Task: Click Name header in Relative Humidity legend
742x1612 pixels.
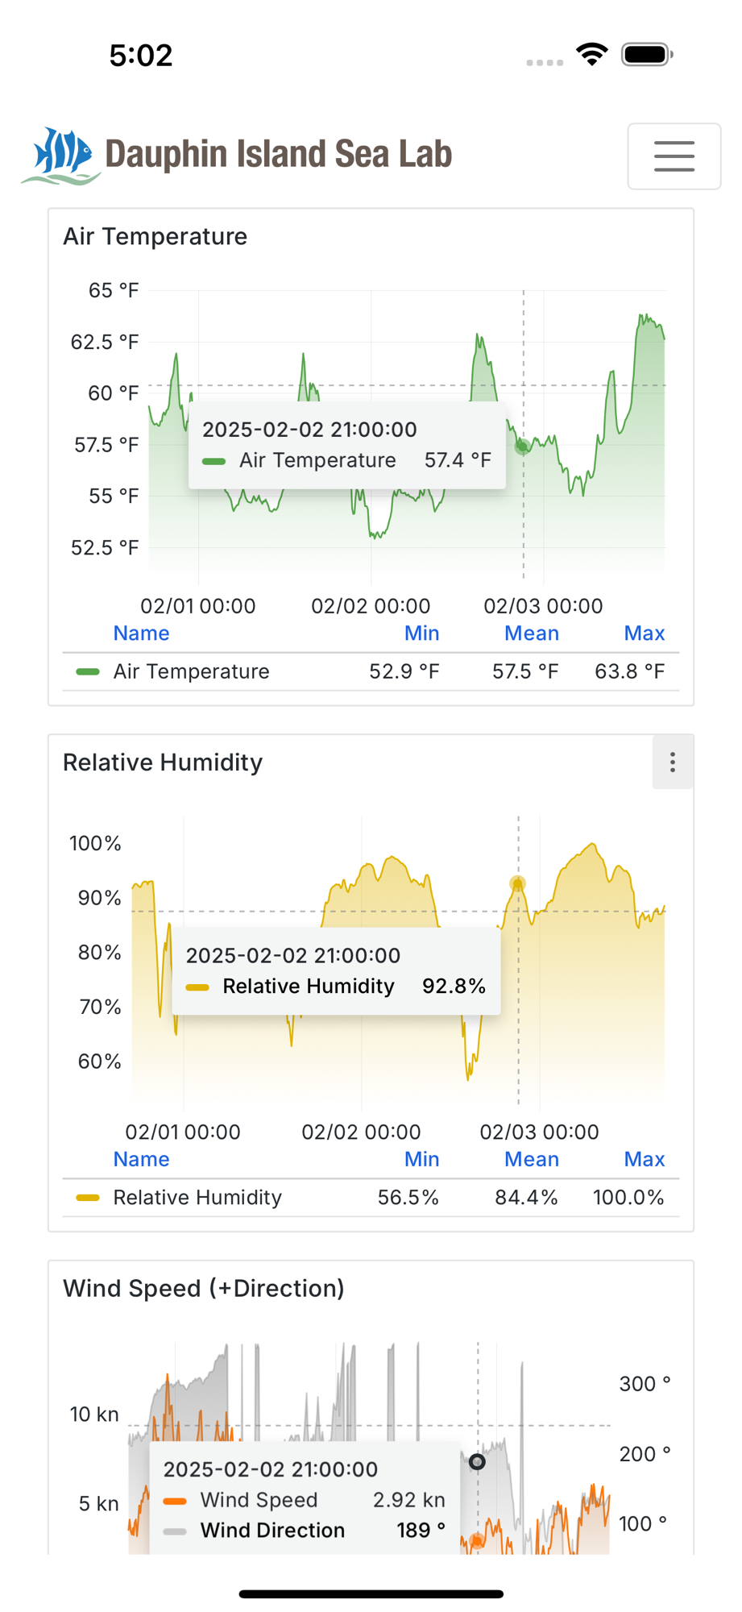Action: pos(141,1160)
